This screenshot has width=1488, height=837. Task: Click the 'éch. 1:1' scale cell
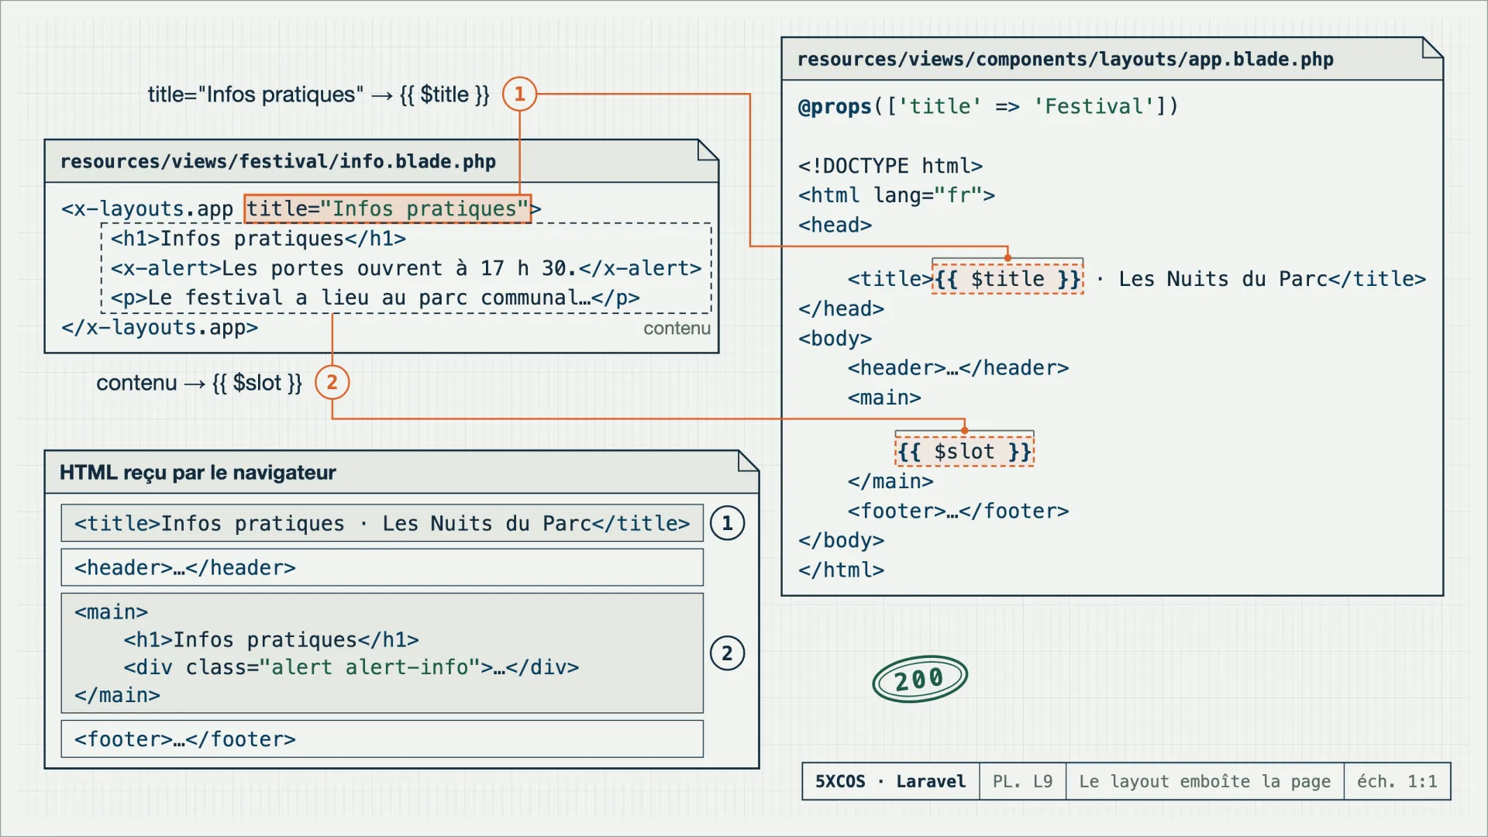pos(1397,781)
